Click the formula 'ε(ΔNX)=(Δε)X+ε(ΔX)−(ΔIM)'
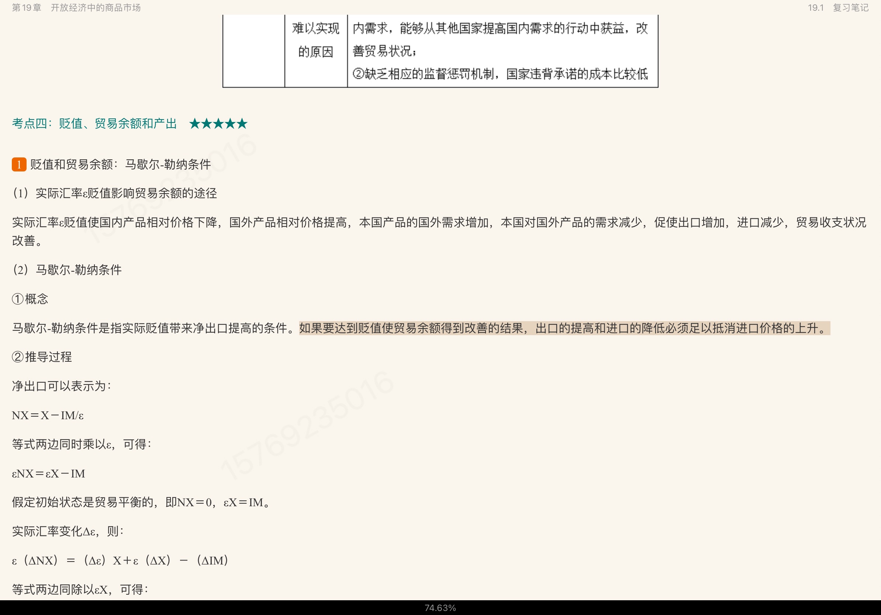The height and width of the screenshot is (615, 881). pos(120,560)
